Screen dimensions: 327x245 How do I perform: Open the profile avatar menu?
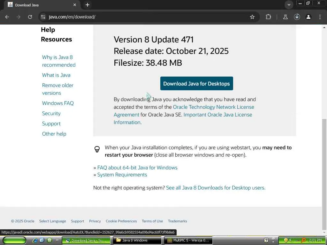point(308,17)
